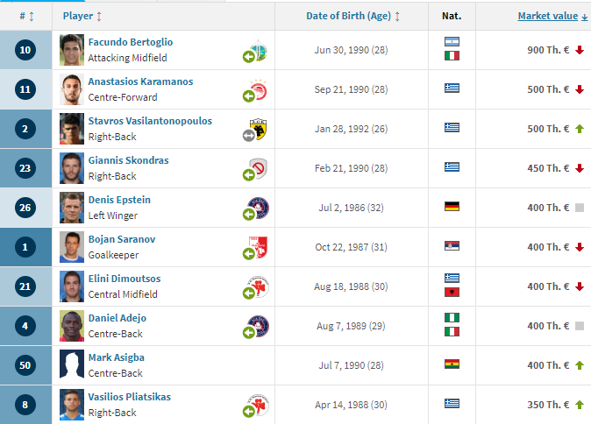The height and width of the screenshot is (424, 591).
Task: Open Stavros Vasilantonopoulos's profile link
Action: pyautogui.click(x=150, y=121)
